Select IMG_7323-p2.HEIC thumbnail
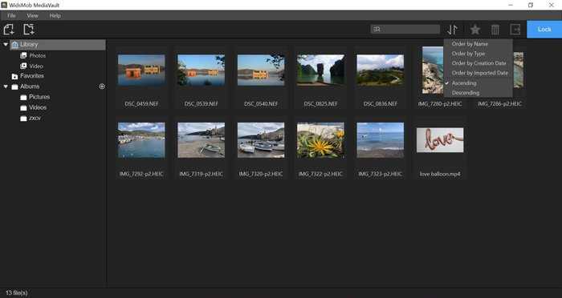 (380, 140)
